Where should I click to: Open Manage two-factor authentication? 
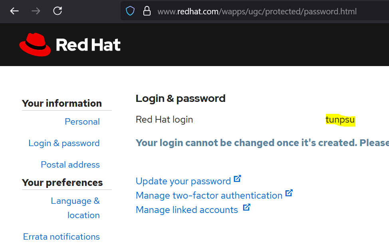point(208,195)
